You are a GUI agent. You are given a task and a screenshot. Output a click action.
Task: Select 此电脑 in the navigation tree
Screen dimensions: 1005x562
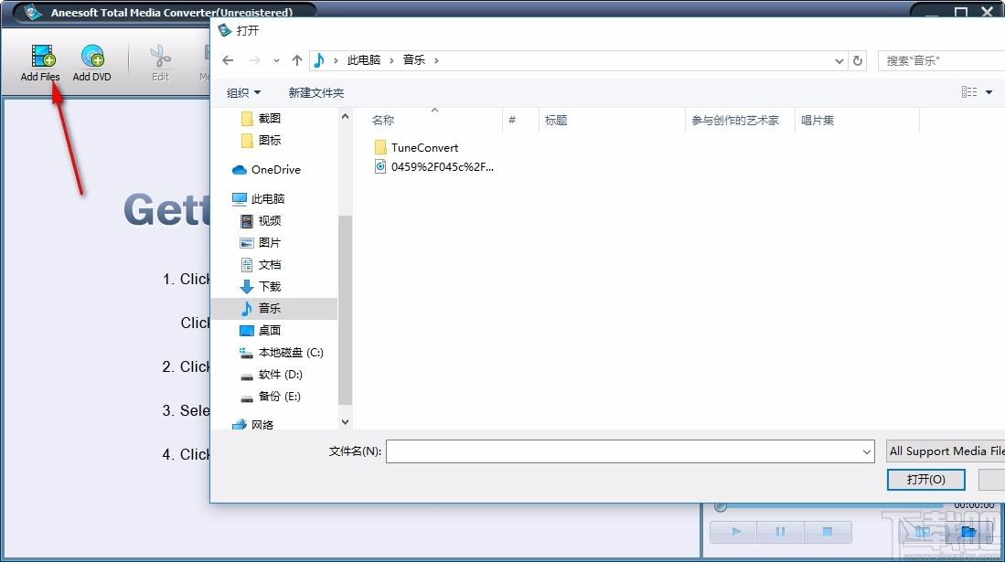[x=258, y=198]
